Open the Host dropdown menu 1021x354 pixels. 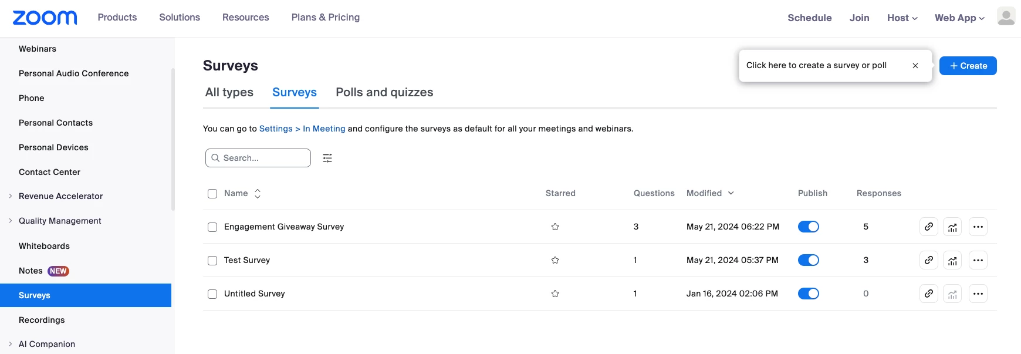pos(902,18)
